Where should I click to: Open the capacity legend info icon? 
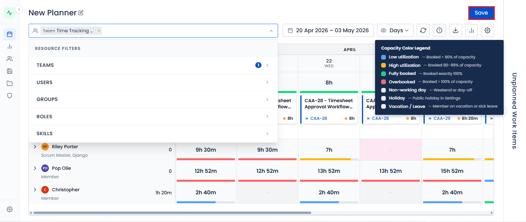439,30
